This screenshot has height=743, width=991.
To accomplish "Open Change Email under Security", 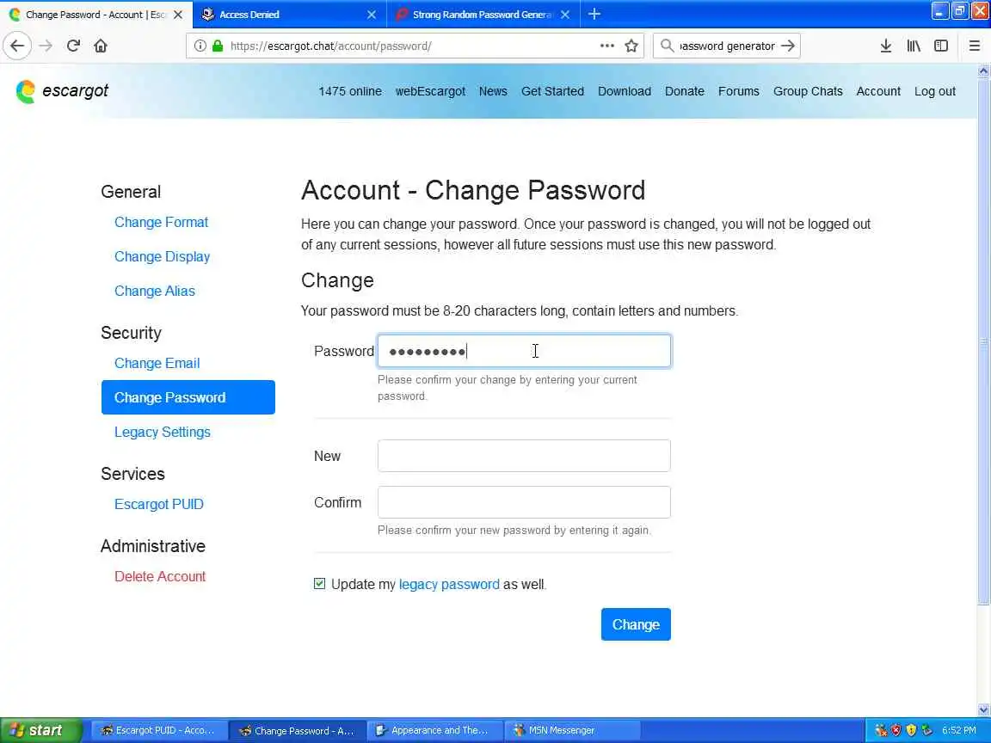I will (x=157, y=363).
